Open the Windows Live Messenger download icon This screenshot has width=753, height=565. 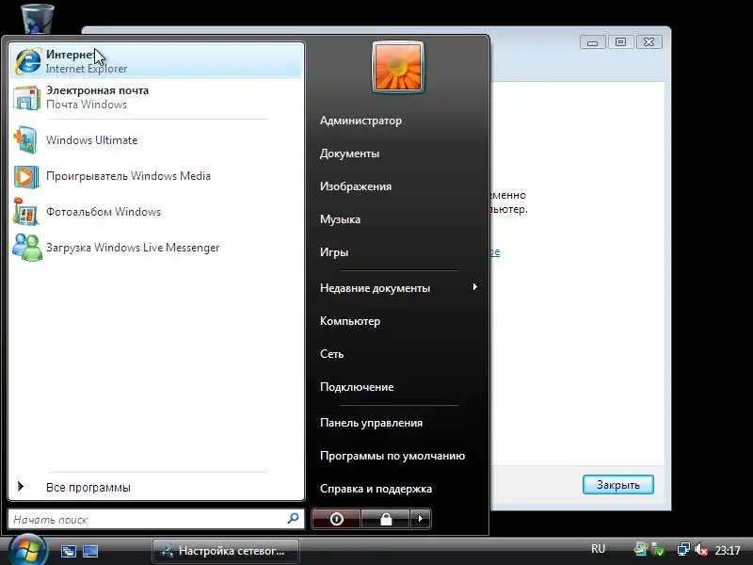pyautogui.click(x=27, y=248)
